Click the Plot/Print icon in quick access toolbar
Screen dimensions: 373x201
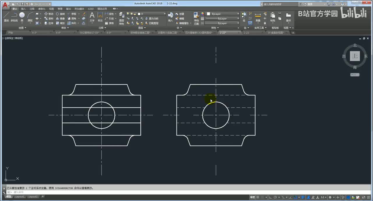click(x=31, y=4)
